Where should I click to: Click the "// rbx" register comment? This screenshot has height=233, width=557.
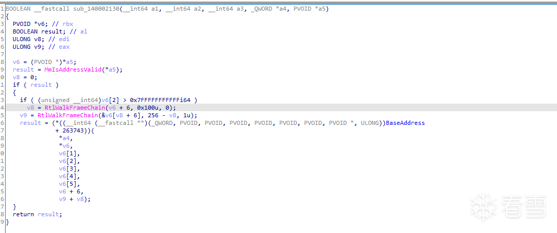tap(62, 24)
